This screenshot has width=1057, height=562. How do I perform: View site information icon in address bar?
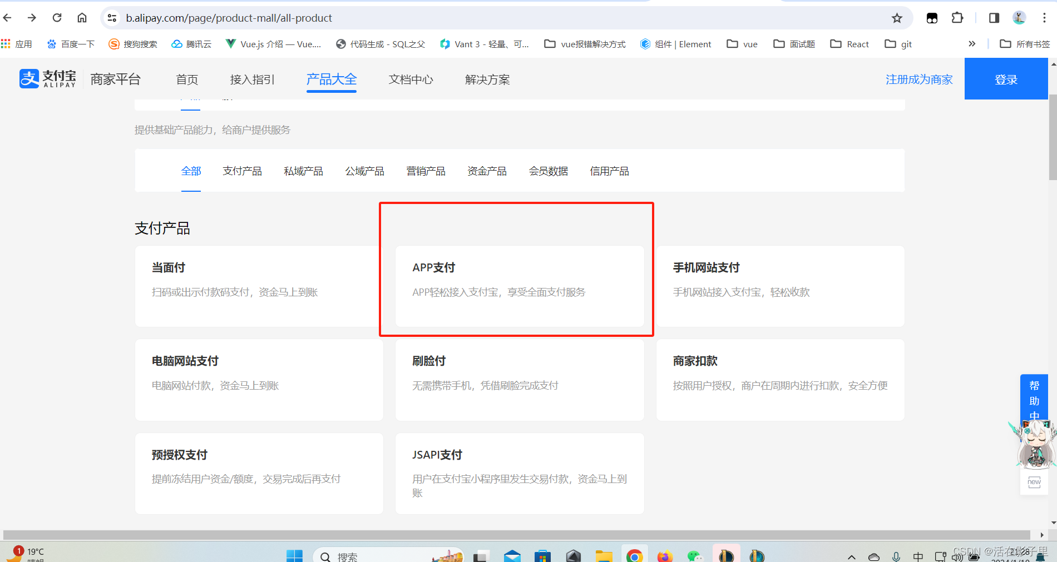pyautogui.click(x=112, y=18)
